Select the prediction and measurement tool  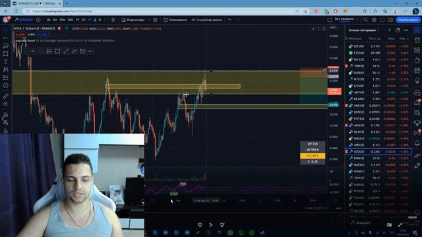(6, 78)
